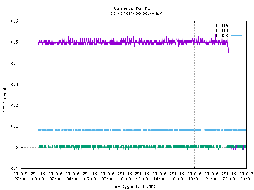The width and height of the screenshot is (254, 190).
Task: Click the 0.3 y-axis tick label
Action: point(13,84)
